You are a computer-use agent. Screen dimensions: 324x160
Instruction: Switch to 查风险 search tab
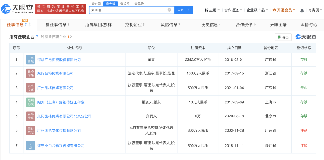click(x=139, y=4)
